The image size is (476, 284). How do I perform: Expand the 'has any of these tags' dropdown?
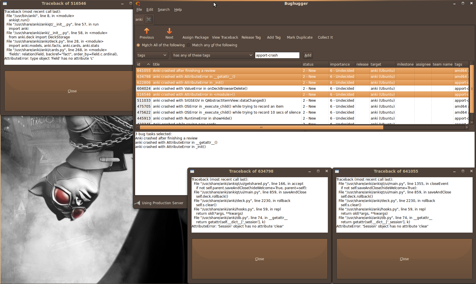tap(213, 55)
